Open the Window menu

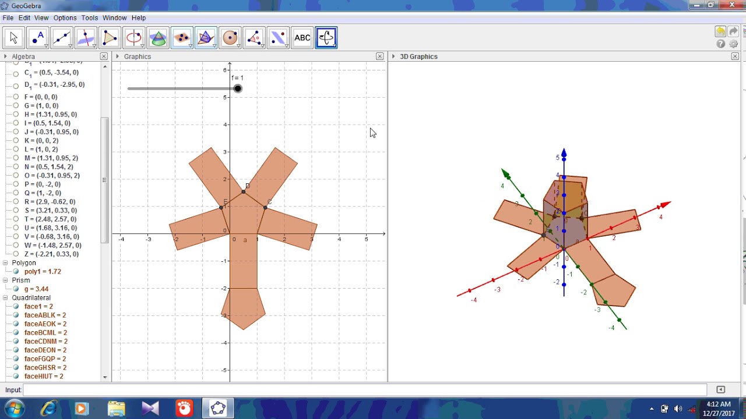click(115, 18)
